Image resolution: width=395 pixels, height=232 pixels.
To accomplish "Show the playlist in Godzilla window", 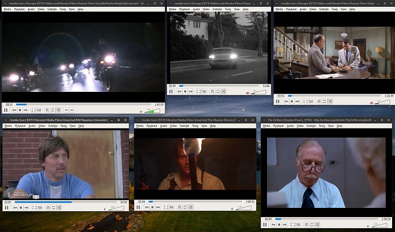I will pyautogui.click(x=47, y=110).
